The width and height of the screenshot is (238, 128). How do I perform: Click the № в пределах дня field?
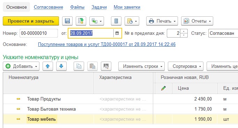(x=174, y=33)
